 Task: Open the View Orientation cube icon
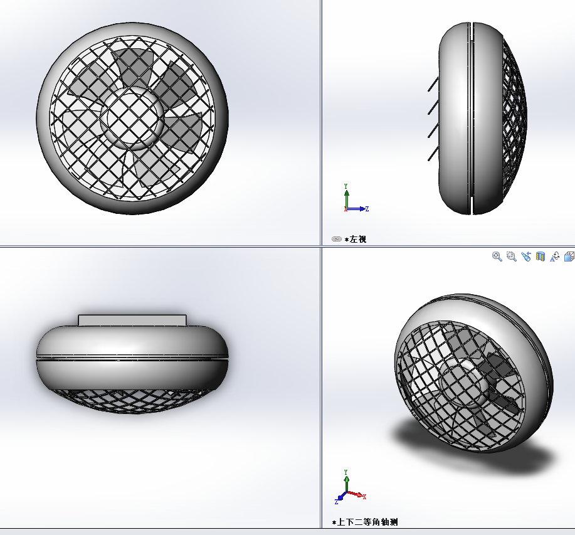point(569,257)
